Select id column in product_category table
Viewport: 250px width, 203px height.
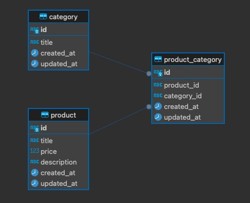pyautogui.click(x=188, y=72)
